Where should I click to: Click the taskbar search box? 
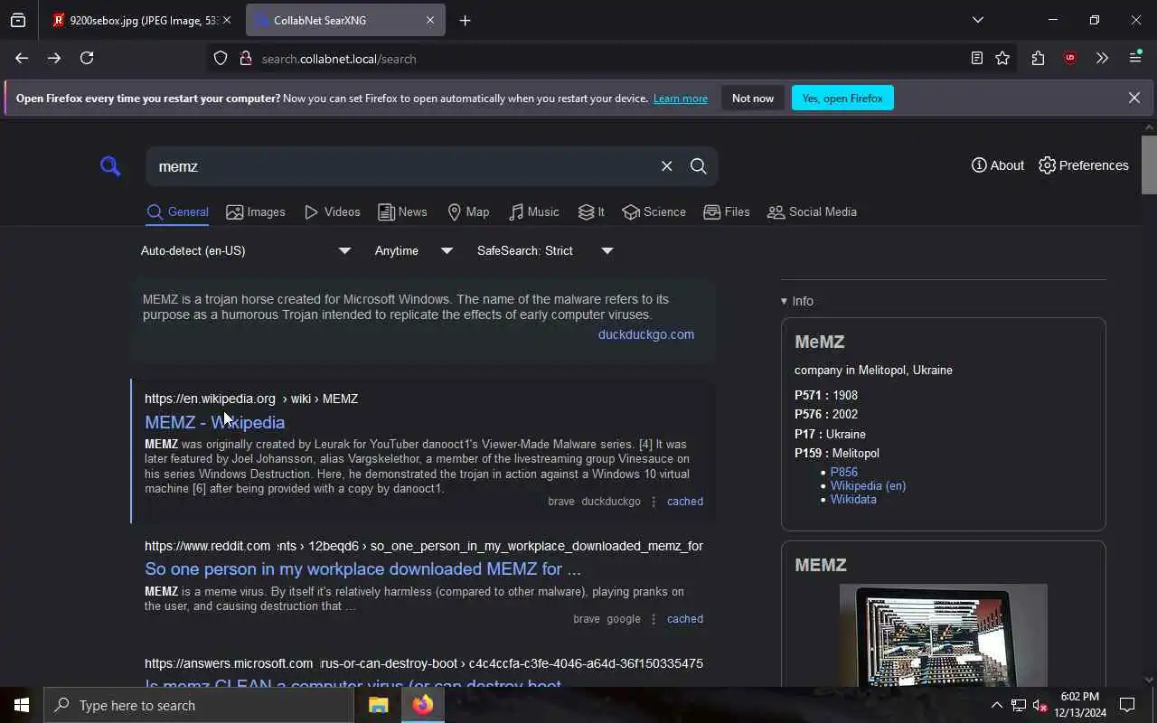pos(199,705)
